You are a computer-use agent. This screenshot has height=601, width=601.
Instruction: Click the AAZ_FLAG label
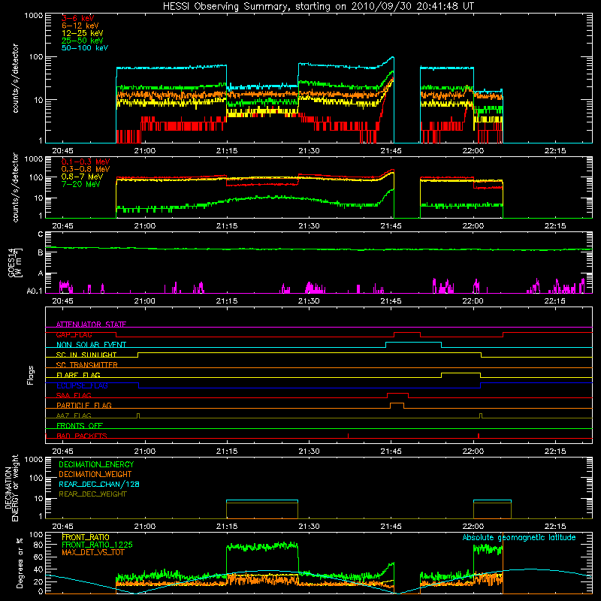74,415
